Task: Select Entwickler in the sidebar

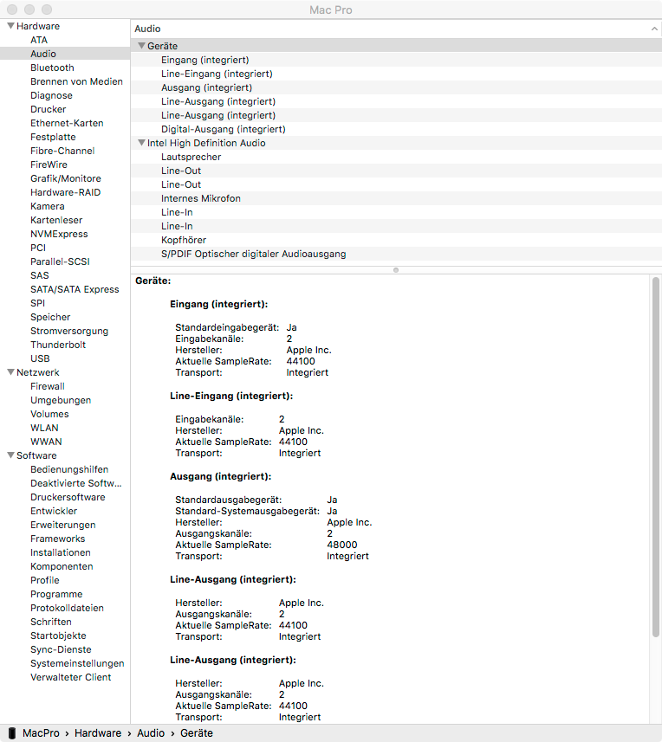Action: pos(54,511)
